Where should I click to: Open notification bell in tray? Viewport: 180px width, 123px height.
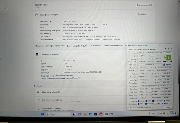(x=175, y=113)
